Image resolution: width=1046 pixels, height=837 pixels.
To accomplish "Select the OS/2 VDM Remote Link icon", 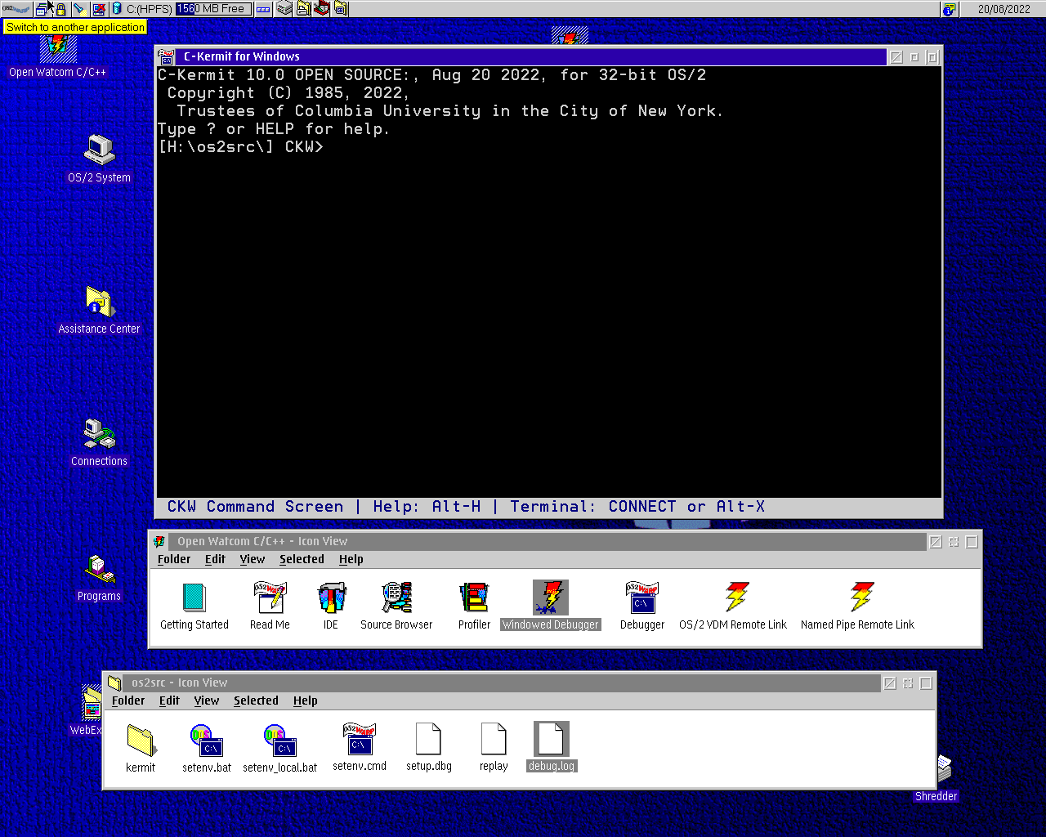I will (x=733, y=606).
